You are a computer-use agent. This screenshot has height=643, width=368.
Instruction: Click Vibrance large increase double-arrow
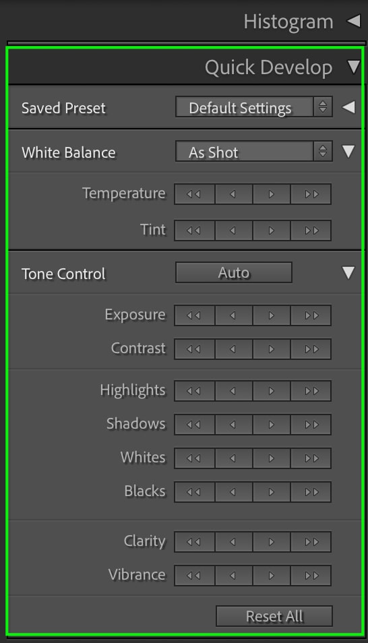click(x=311, y=576)
